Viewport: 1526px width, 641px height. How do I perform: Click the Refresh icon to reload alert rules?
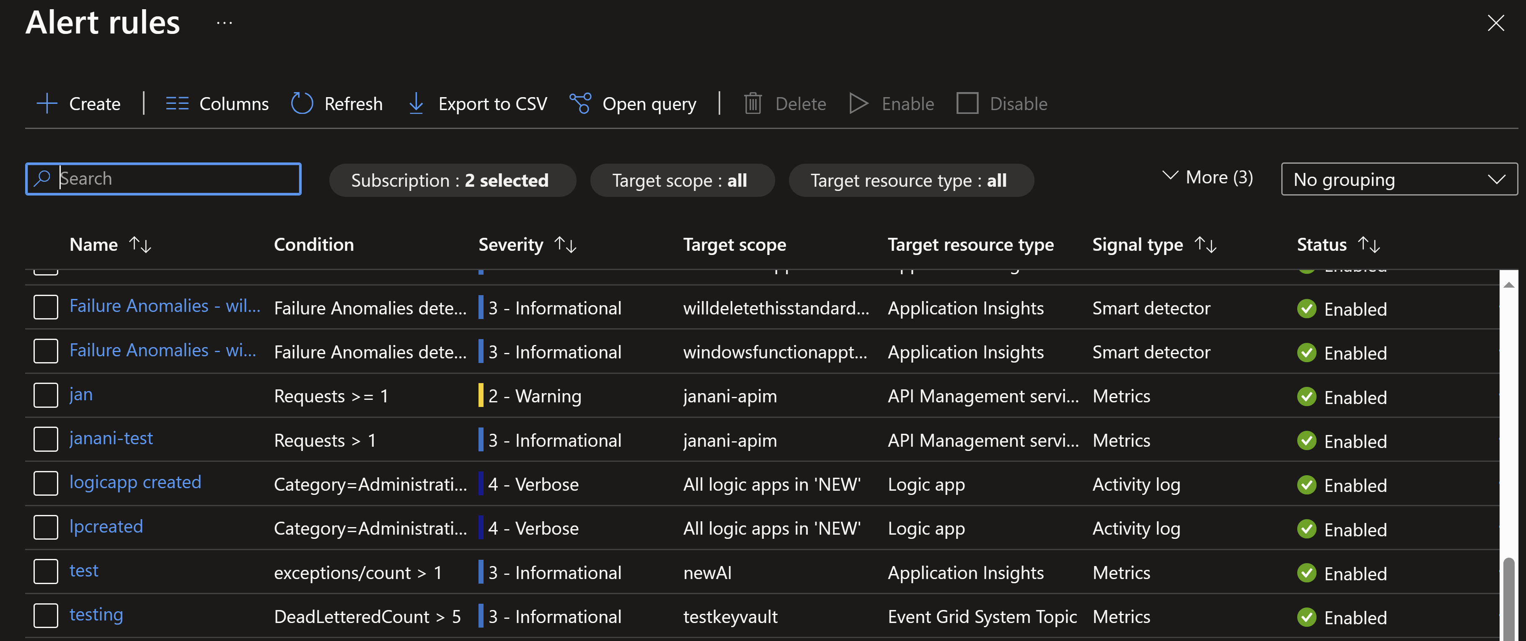pos(302,103)
